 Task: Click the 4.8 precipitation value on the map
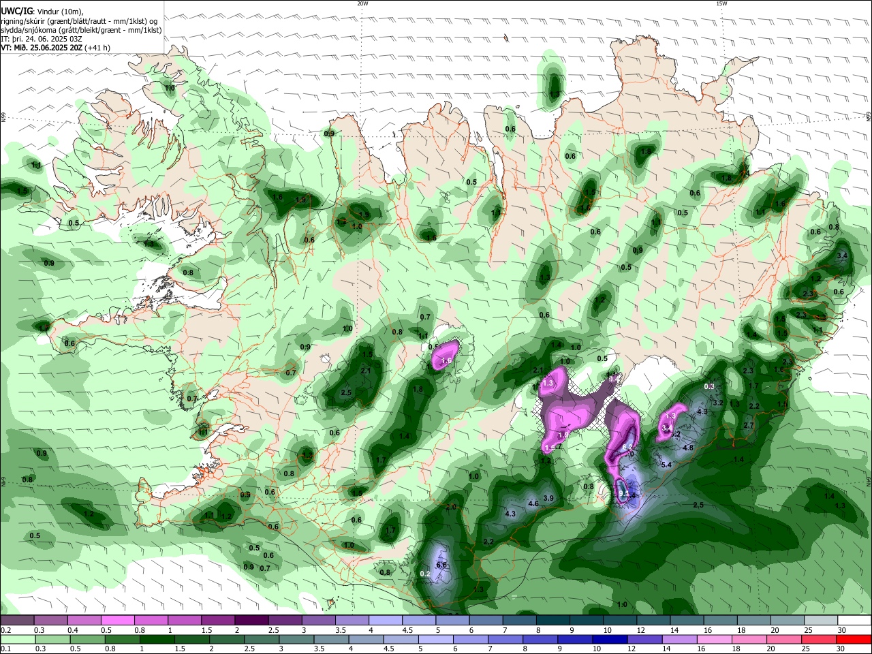[688, 448]
